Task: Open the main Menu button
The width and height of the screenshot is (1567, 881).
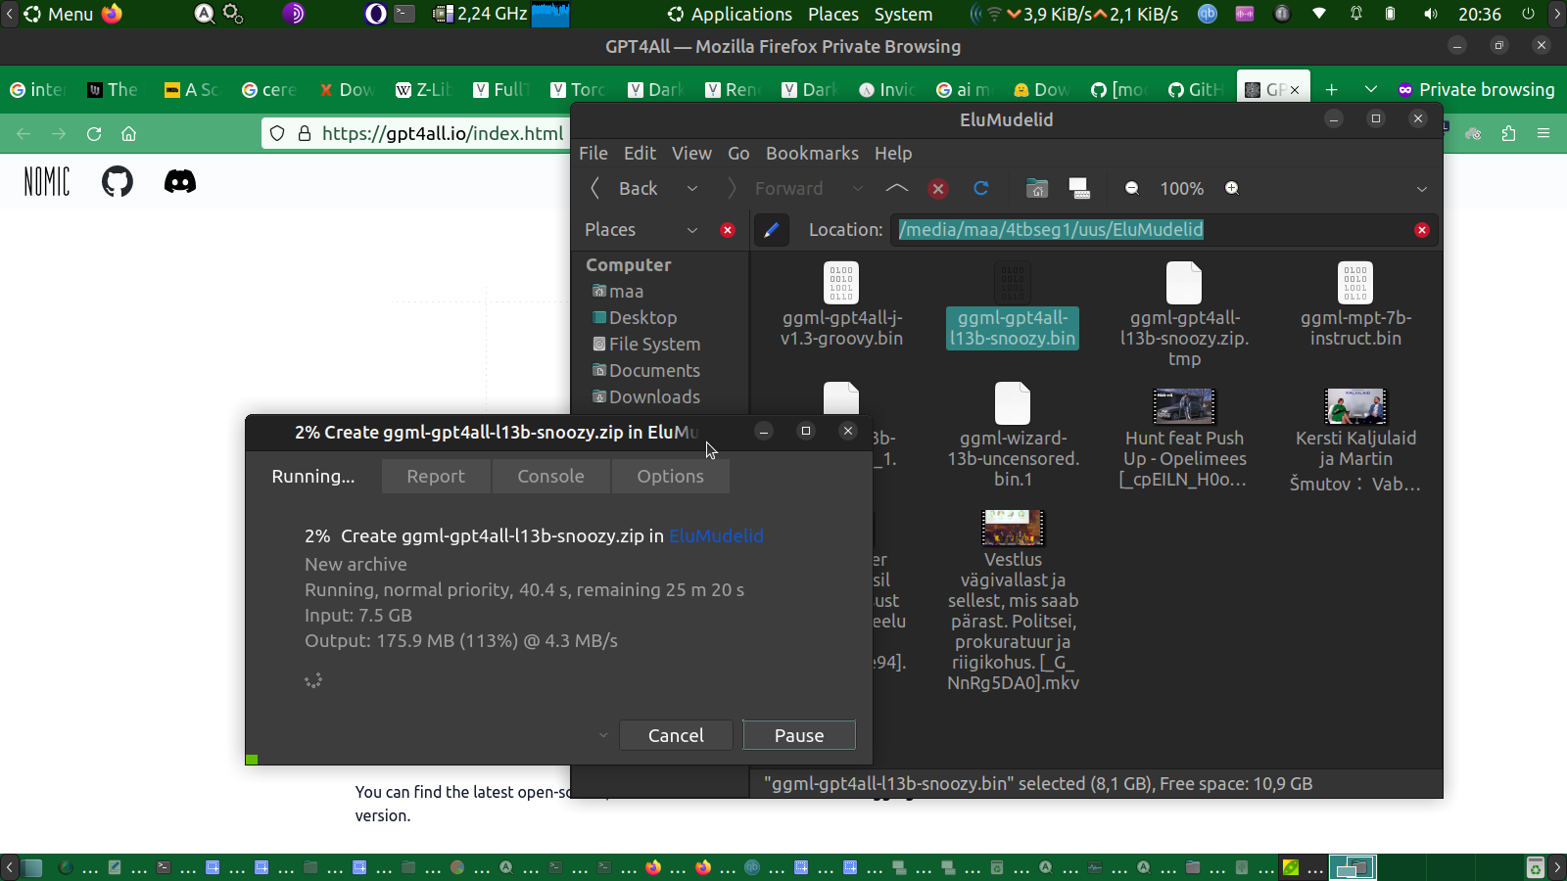Action: (59, 14)
